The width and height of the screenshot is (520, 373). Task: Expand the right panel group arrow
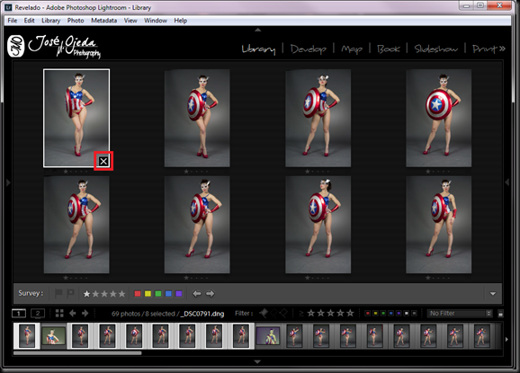click(x=507, y=182)
